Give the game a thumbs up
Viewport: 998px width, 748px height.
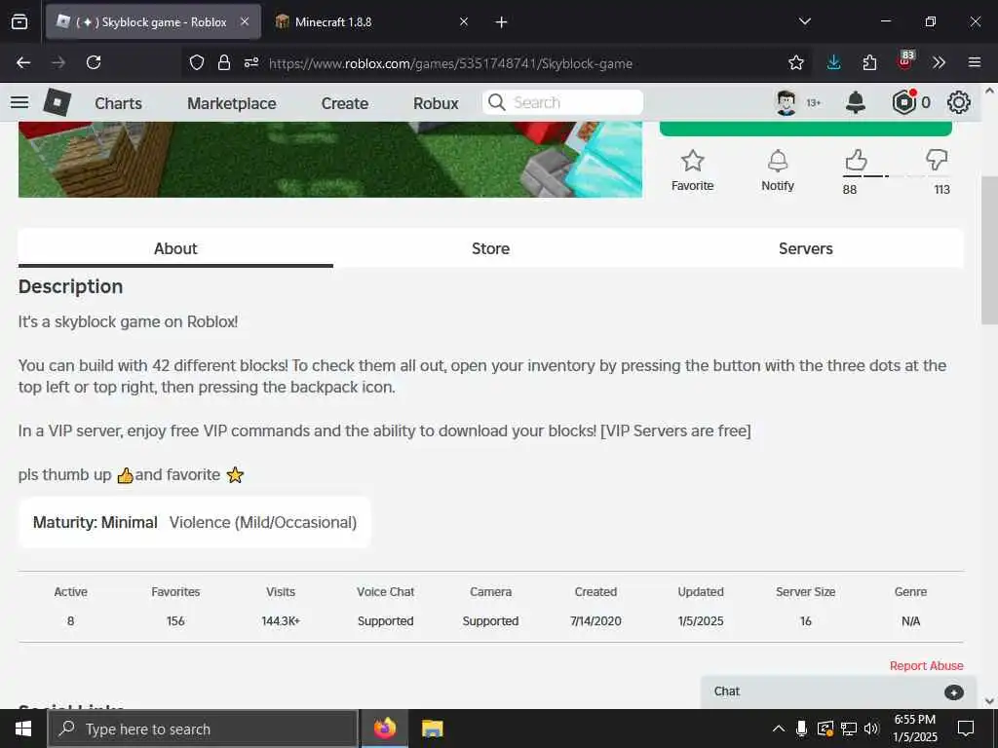pyautogui.click(x=856, y=160)
